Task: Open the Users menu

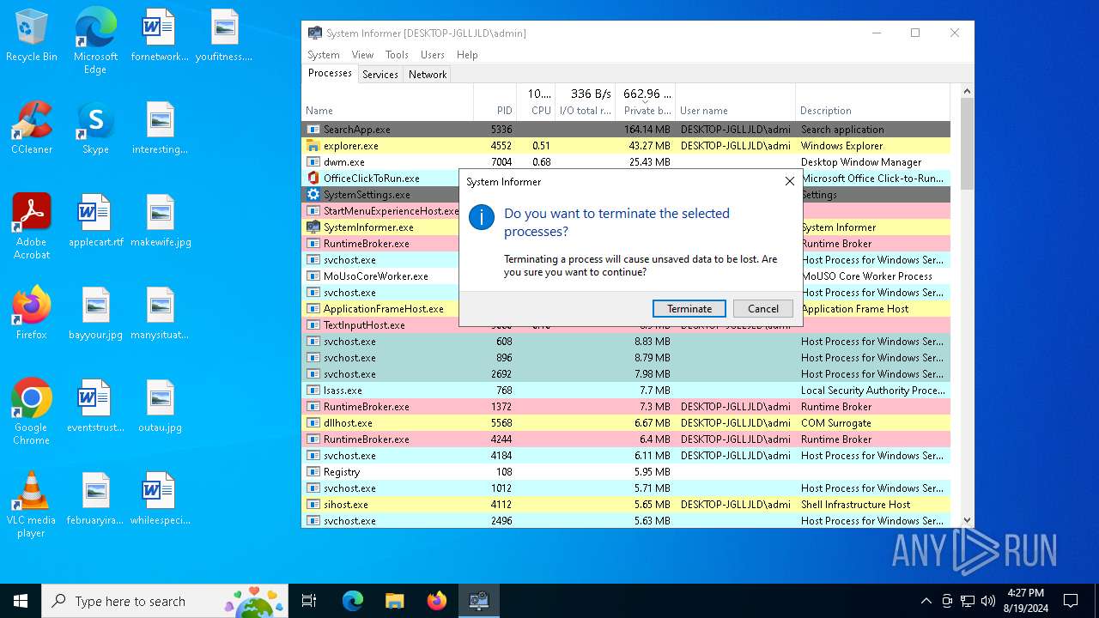Action: (432, 55)
